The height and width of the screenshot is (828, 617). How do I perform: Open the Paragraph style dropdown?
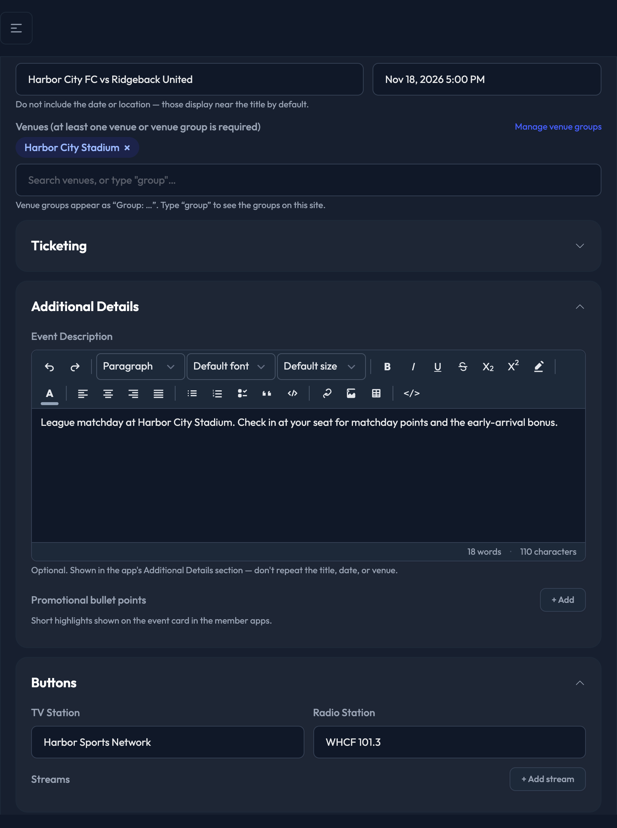coord(140,366)
